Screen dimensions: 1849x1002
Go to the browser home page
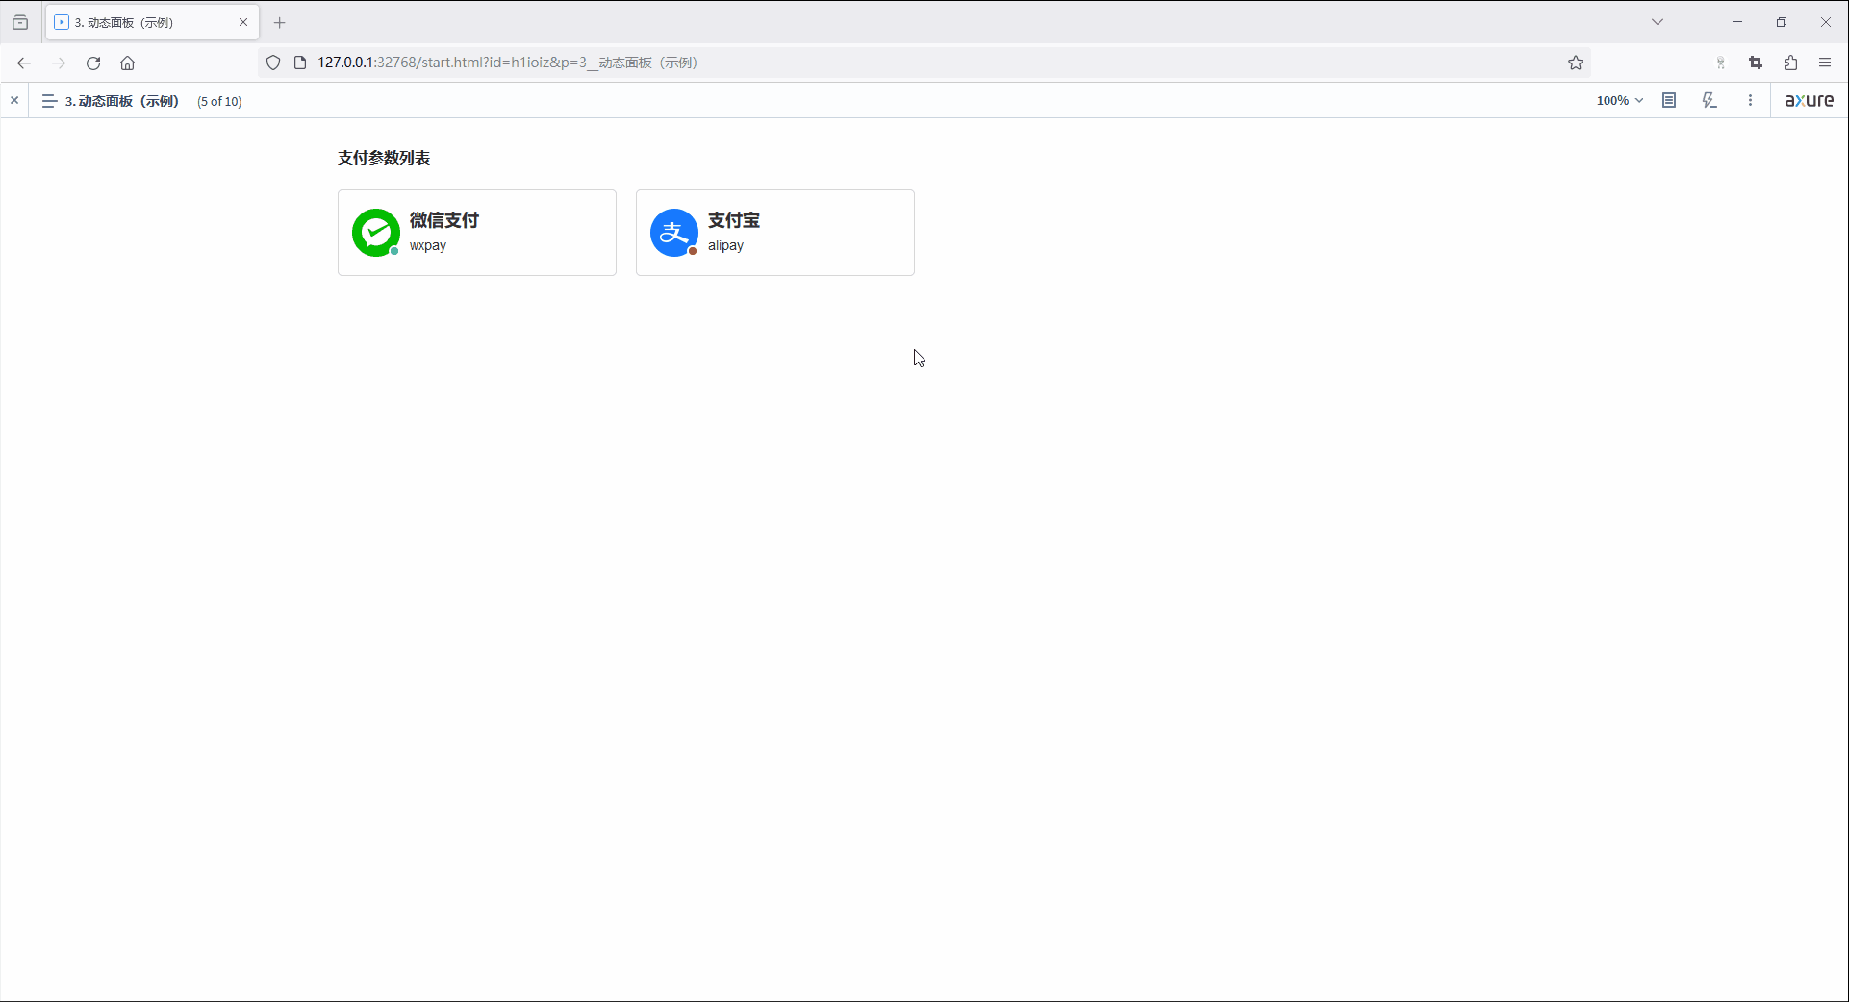(x=127, y=63)
